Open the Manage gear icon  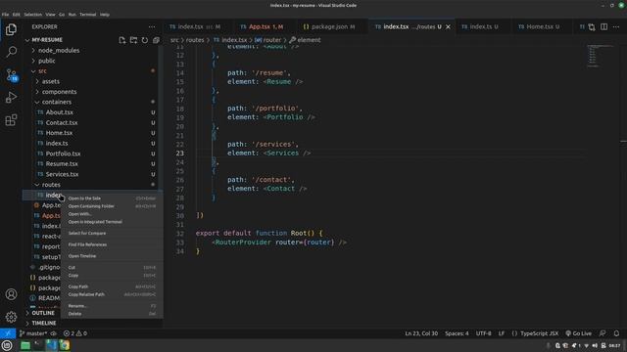tap(11, 317)
